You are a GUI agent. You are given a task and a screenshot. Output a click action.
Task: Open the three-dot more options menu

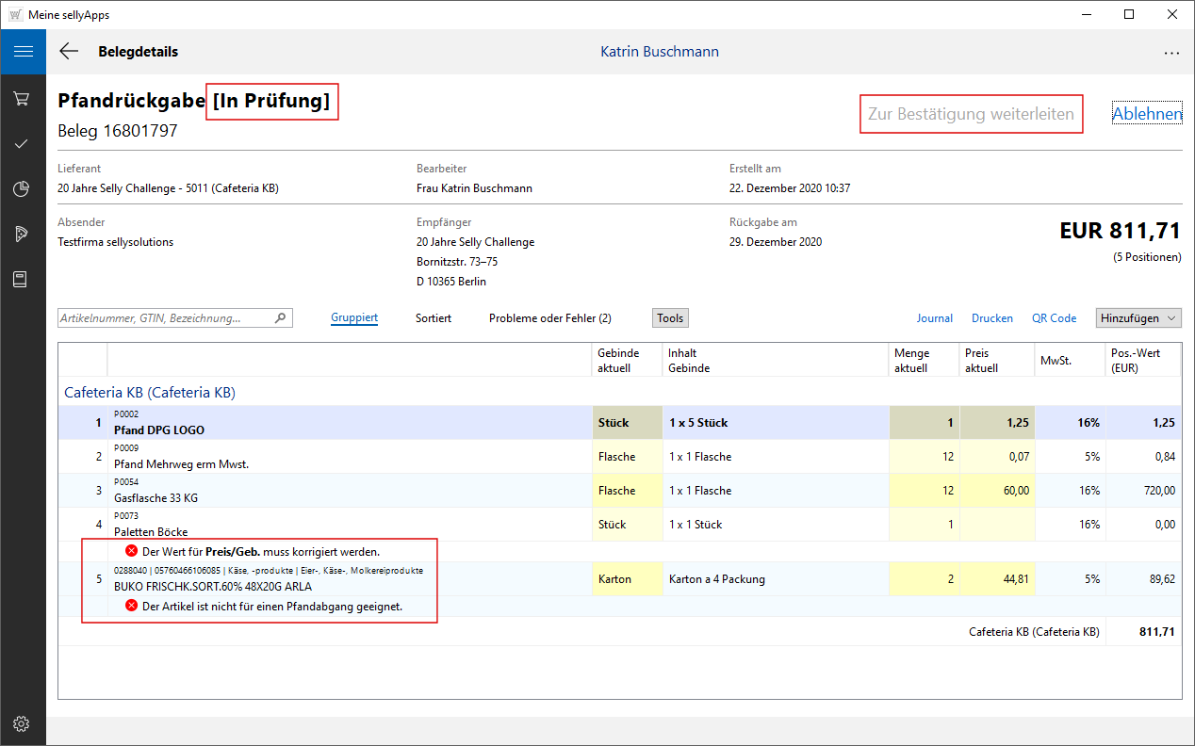click(1171, 53)
